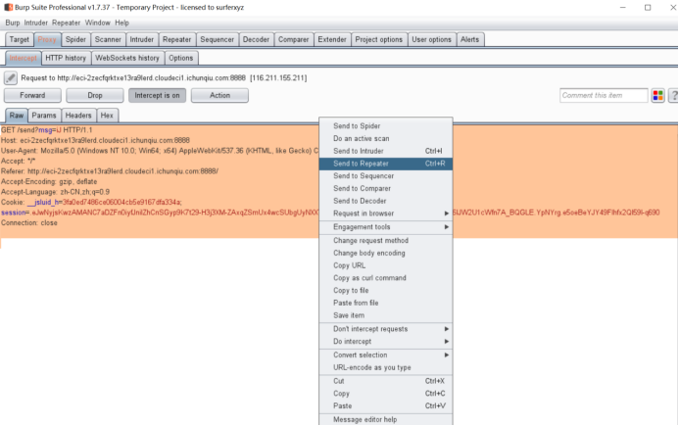Select Change request method
679x426 pixels.
(386, 241)
